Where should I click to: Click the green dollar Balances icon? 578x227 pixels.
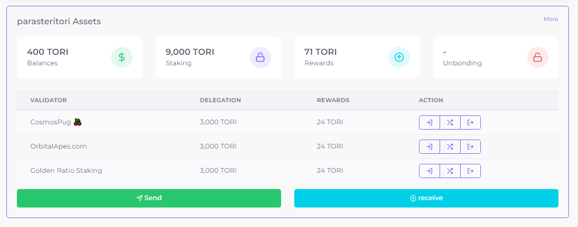122,57
